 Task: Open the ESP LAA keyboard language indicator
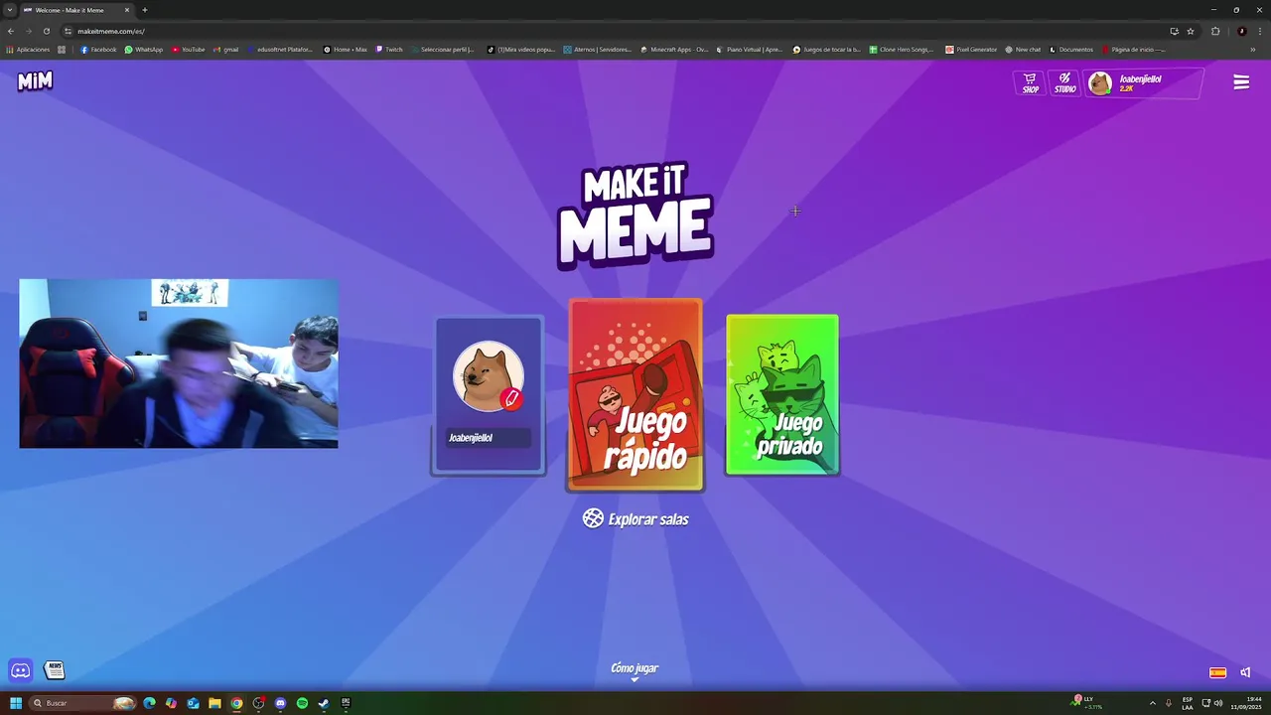tap(1188, 703)
